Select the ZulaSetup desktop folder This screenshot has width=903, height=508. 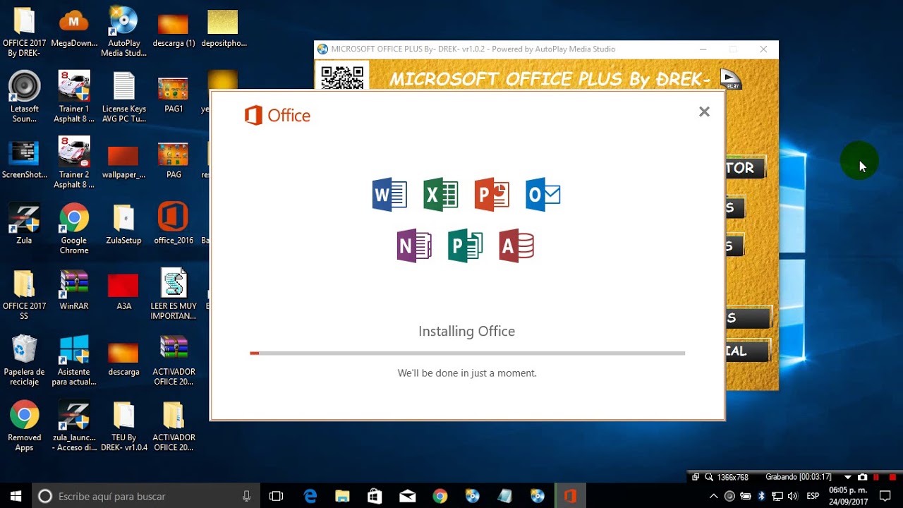123,225
